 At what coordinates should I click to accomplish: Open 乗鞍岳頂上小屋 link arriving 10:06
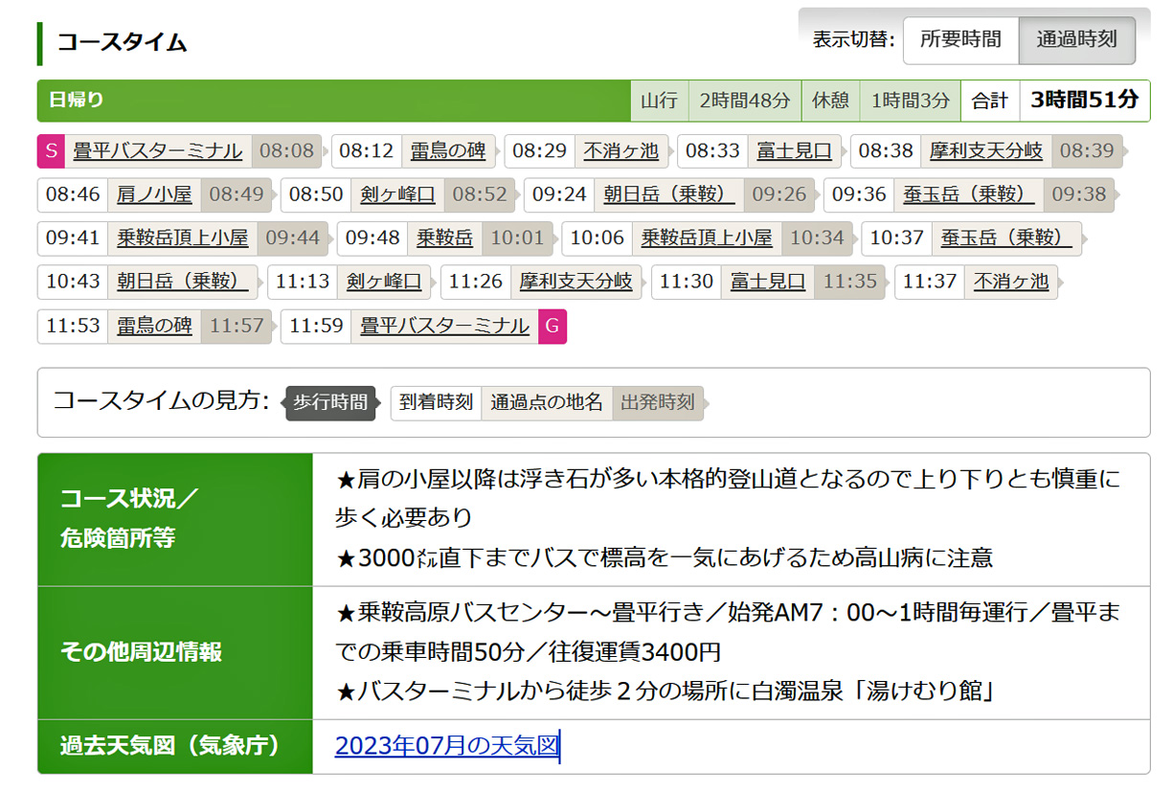click(x=707, y=238)
